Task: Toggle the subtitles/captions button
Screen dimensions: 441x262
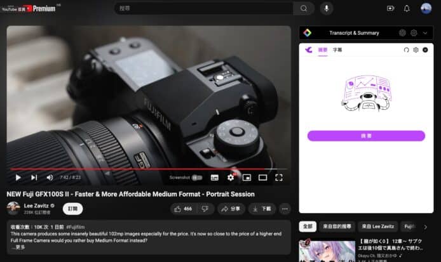Action: pyautogui.click(x=215, y=178)
